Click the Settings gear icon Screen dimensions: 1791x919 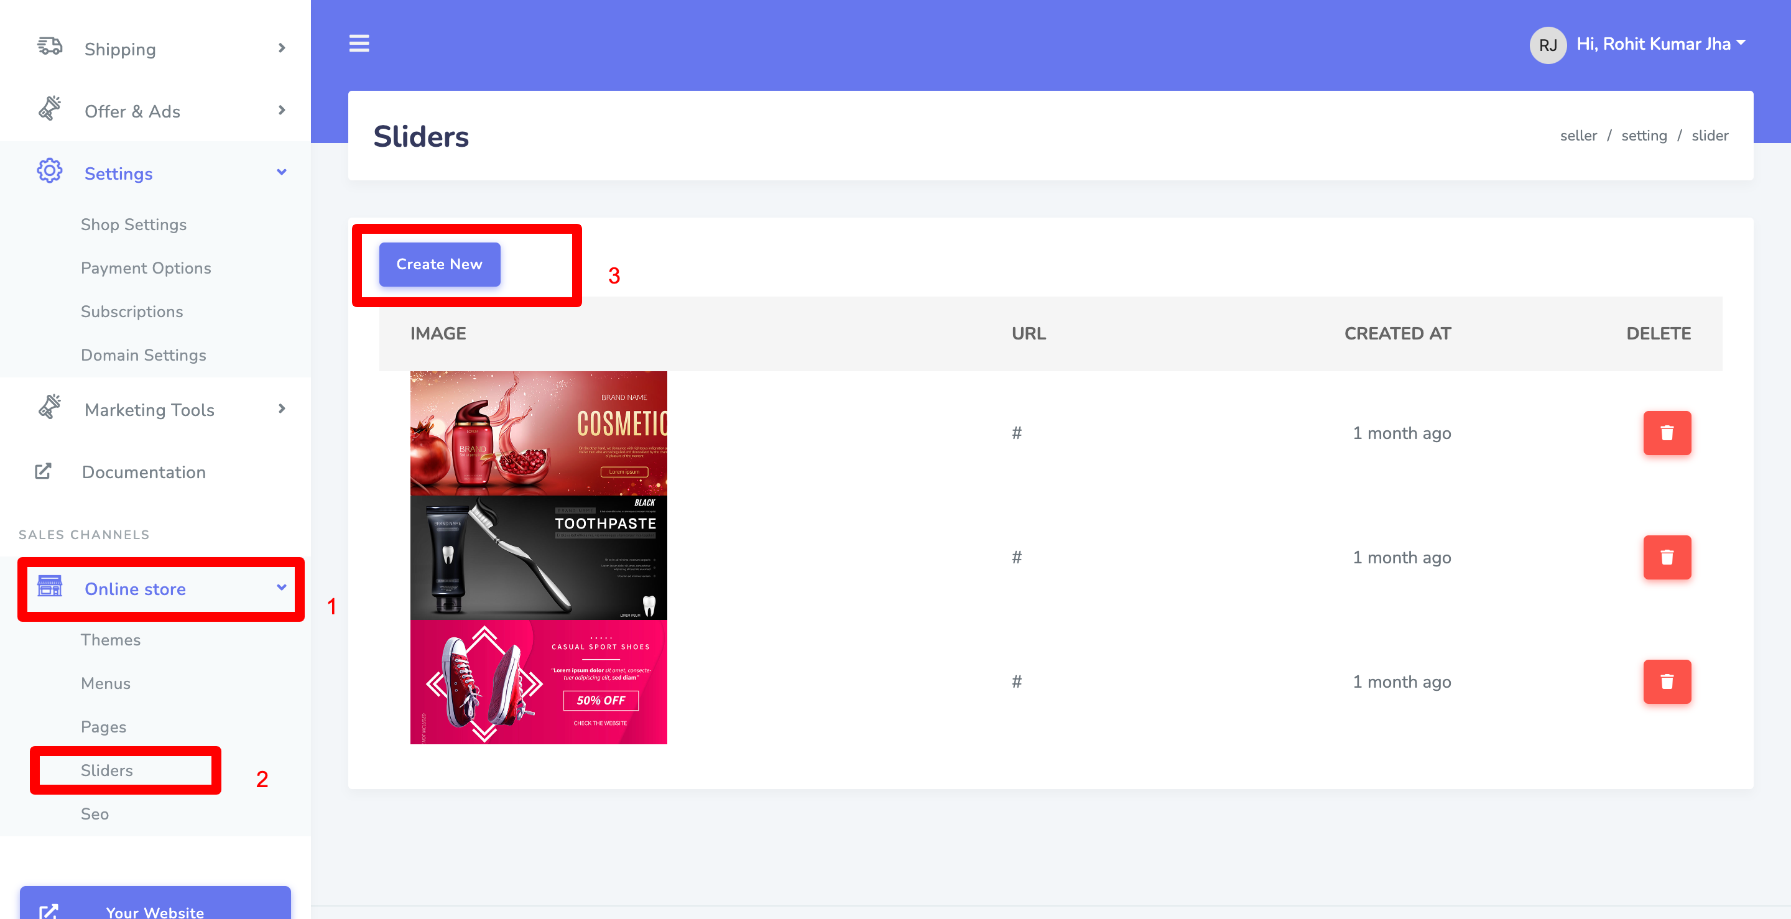point(49,172)
